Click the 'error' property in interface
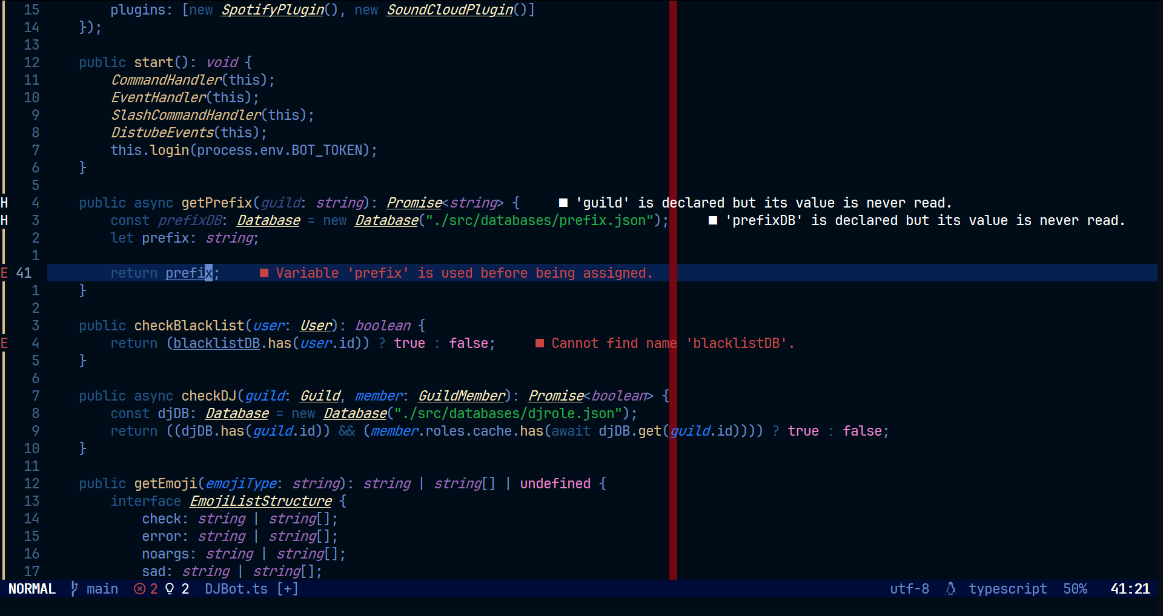The width and height of the screenshot is (1163, 616). [x=162, y=536]
